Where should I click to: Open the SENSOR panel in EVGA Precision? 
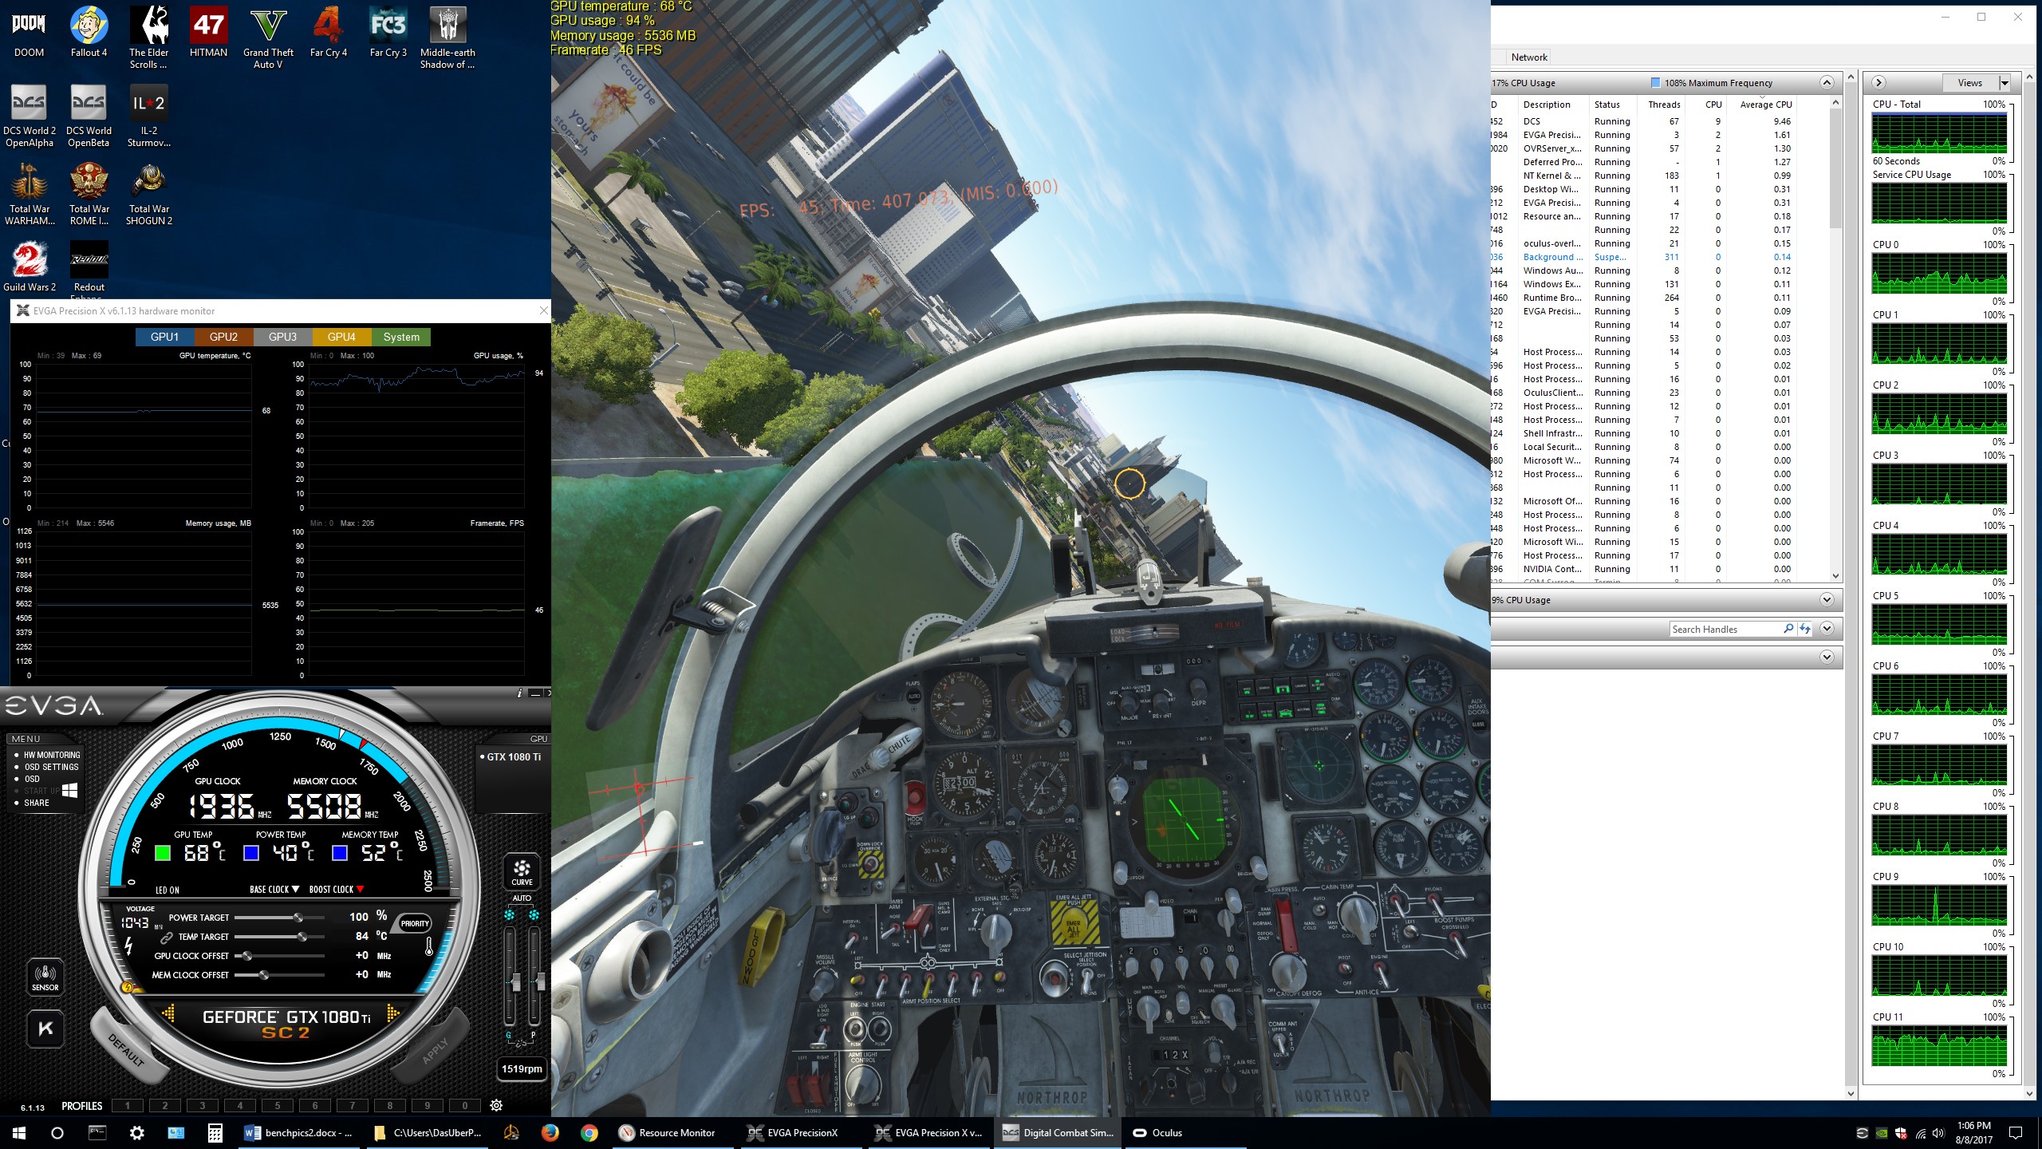pos(45,977)
